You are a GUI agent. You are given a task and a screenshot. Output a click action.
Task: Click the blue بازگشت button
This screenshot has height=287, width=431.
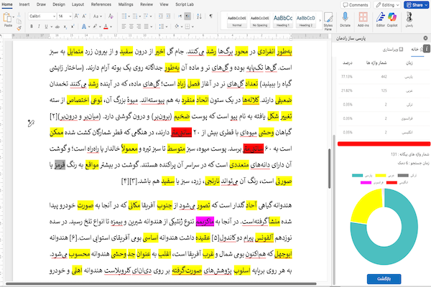tap(384, 279)
